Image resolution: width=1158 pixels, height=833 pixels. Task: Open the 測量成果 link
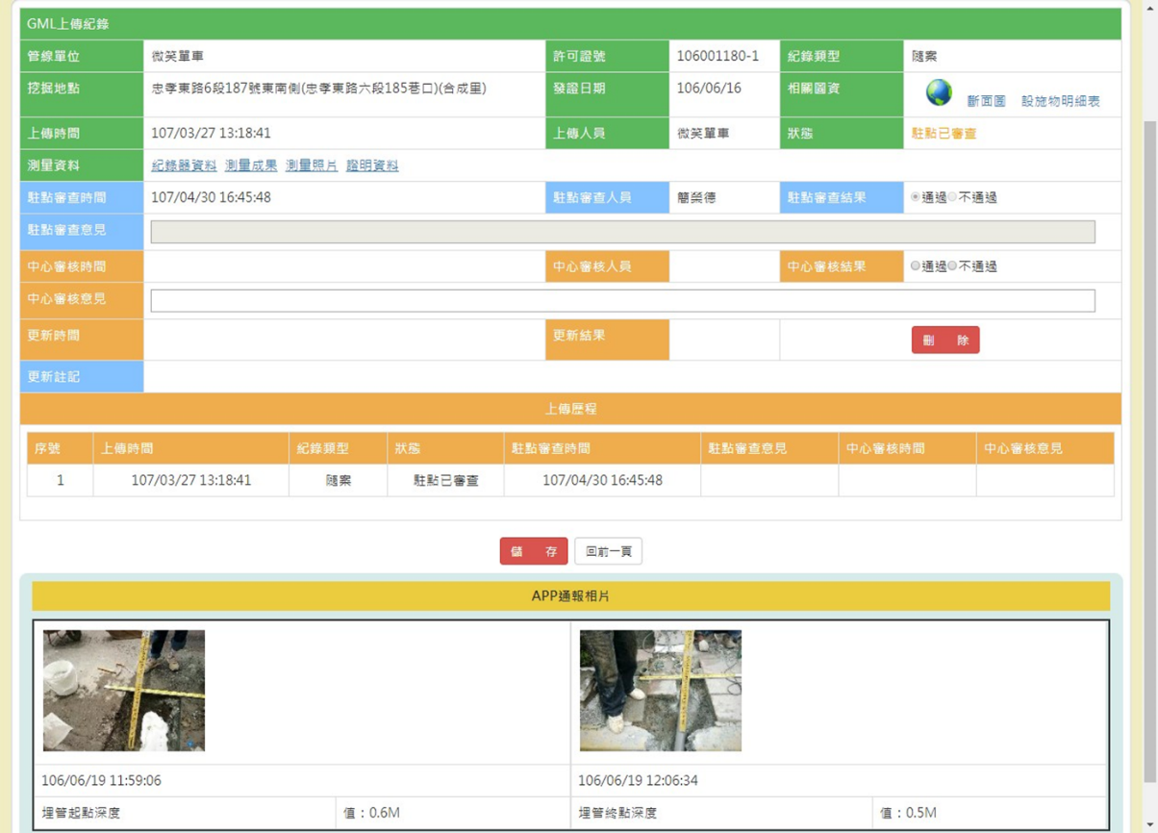point(251,165)
